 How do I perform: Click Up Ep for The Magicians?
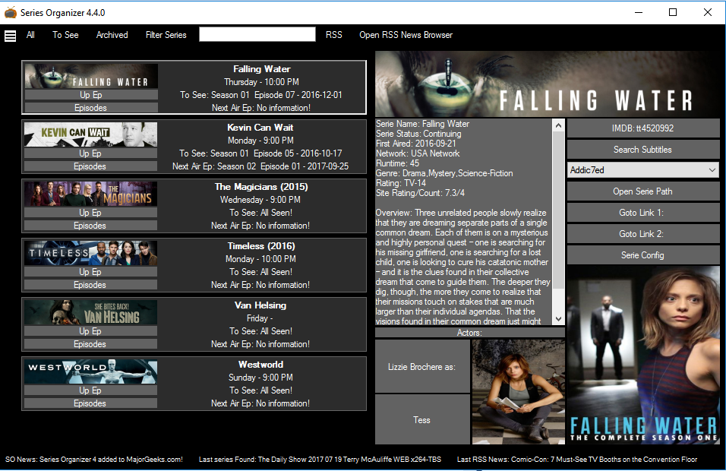pyautogui.click(x=90, y=212)
